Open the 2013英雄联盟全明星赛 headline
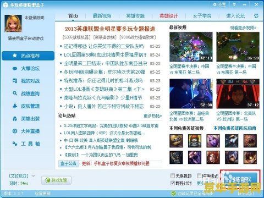264x198 pixels. pyautogui.click(x=110, y=29)
